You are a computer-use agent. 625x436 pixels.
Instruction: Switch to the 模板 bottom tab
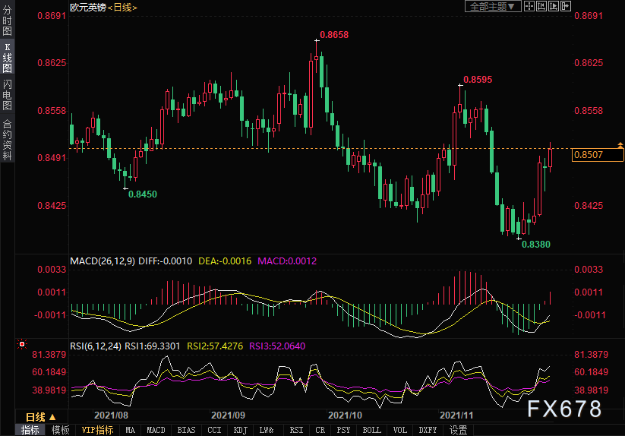(x=60, y=430)
